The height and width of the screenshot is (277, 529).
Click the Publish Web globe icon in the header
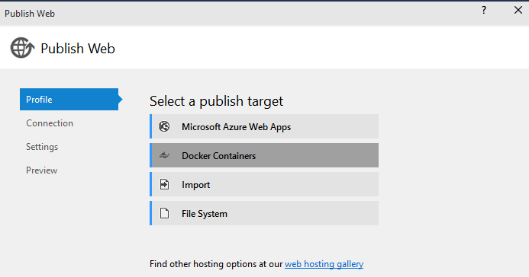pyautogui.click(x=22, y=48)
